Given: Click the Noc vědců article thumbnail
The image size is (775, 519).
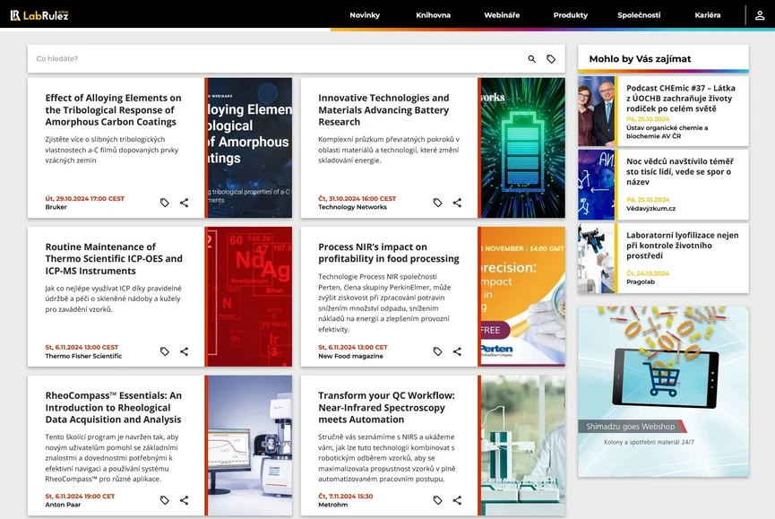Looking at the screenshot, I should point(597,185).
